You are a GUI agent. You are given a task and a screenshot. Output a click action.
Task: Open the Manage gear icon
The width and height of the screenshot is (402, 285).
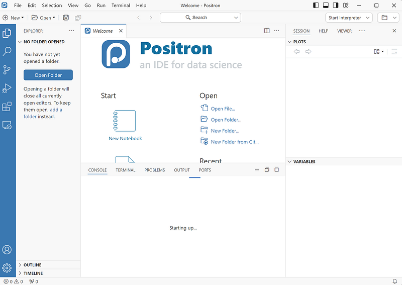(7, 268)
